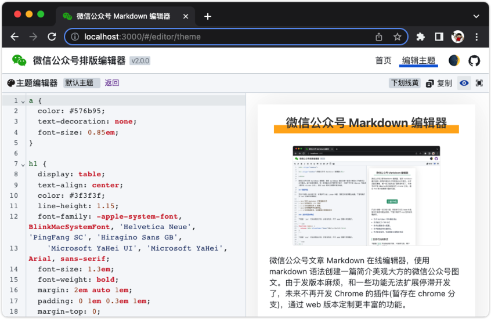Click line number 2 in the gutter
The image size is (491, 319).
click(16, 111)
